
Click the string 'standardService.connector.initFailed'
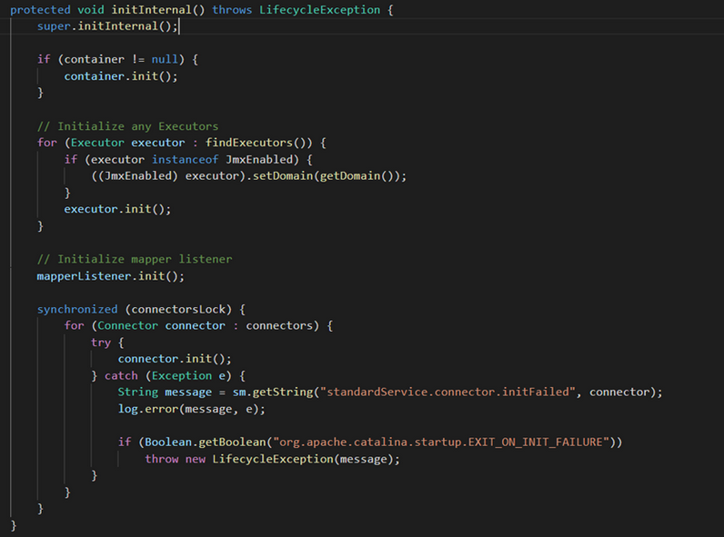point(447,393)
